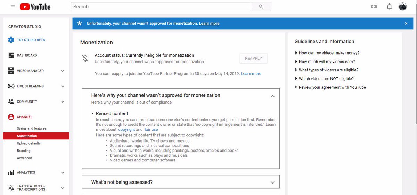Open notifications bell
The image size is (417, 195).
point(390,7)
